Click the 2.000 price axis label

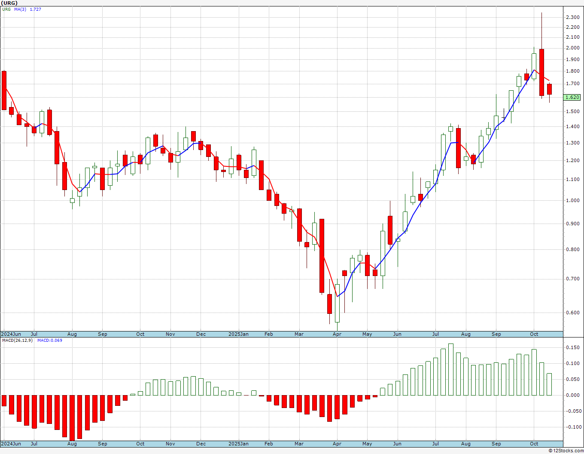(572, 48)
